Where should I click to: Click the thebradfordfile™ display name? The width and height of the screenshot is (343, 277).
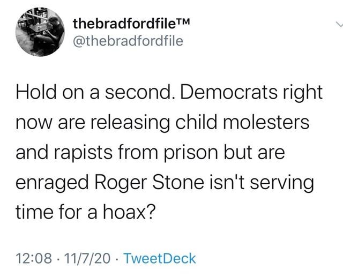point(125,23)
